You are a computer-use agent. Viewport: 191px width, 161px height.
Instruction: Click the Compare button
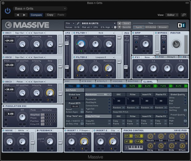36,15
